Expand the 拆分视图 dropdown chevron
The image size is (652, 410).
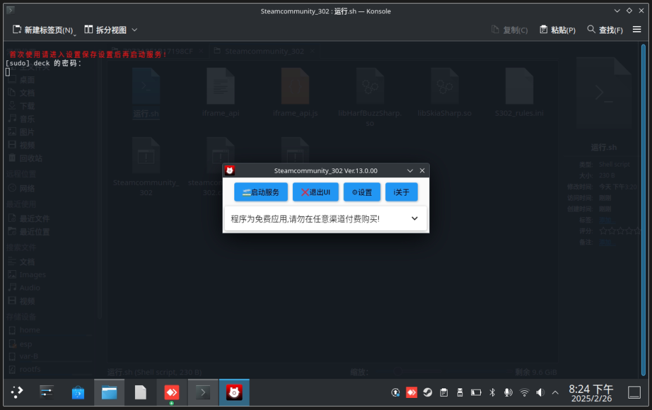[134, 30]
